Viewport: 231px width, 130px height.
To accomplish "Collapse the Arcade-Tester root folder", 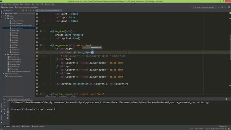I will coord(4,14).
